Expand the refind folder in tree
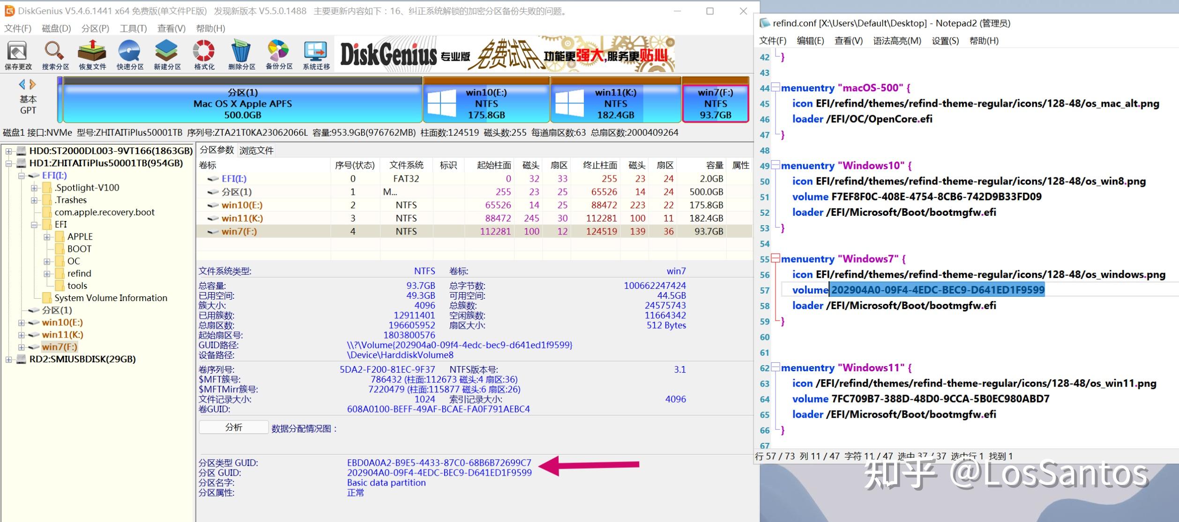Viewport: 1179px width, 522px height. point(47,273)
